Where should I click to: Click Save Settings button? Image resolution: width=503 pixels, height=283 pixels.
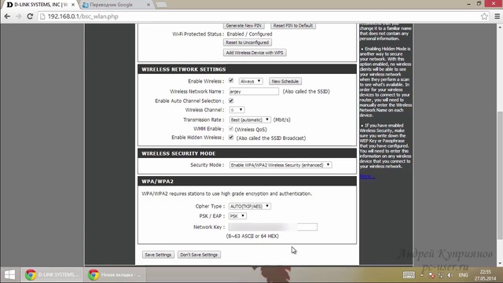tap(158, 255)
